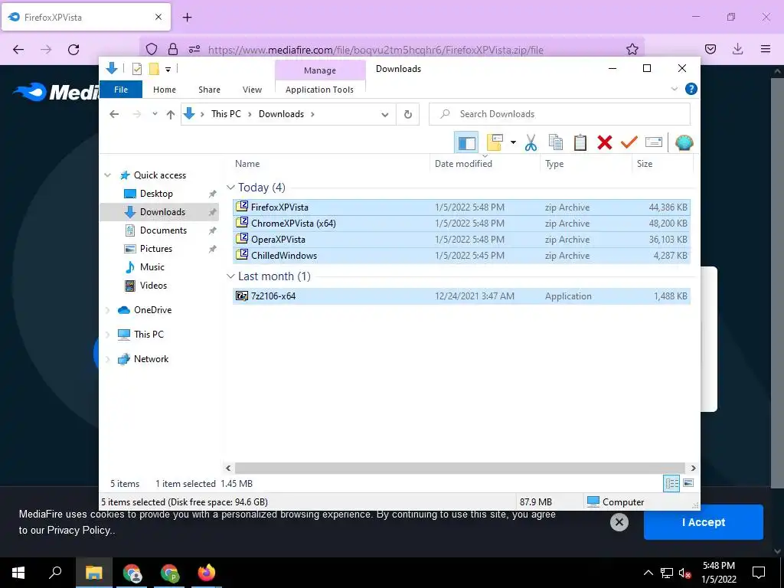Select the ChromeXPVista (x64) archive
This screenshot has width=784, height=588.
(x=462, y=224)
